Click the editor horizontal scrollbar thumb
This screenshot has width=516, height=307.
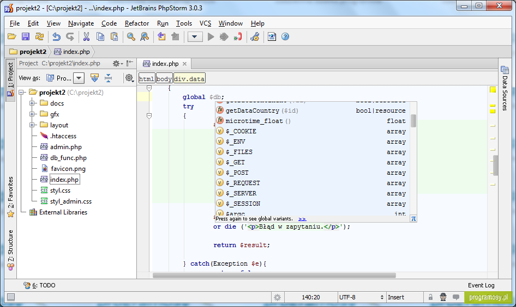coord(274,275)
